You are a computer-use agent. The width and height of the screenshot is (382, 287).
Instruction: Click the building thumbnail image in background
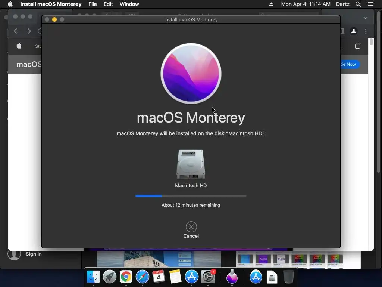click(x=159, y=259)
